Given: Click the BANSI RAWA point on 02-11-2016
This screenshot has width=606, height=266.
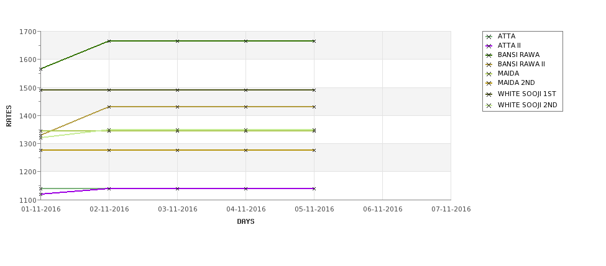Looking at the screenshot, I should 109,41.
